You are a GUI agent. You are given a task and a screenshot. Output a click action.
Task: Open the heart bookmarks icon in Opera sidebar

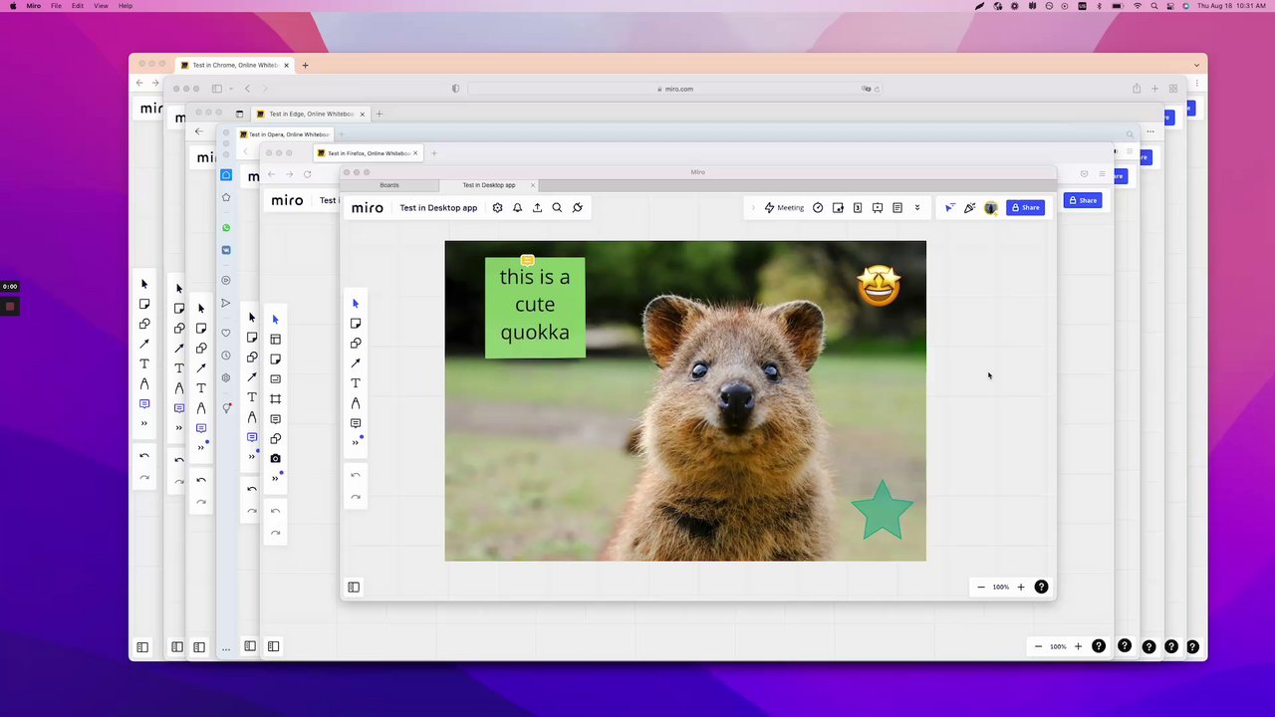click(226, 333)
